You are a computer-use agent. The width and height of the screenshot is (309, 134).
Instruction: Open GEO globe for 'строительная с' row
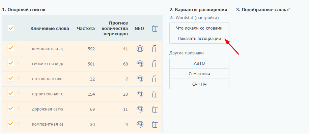pyautogui.click(x=140, y=94)
